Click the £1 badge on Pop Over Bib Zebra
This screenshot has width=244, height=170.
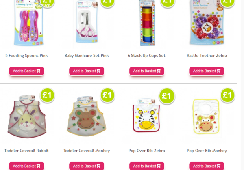(x=167, y=96)
